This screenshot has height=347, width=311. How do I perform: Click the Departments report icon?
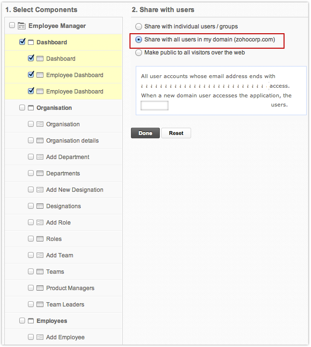[40, 173]
